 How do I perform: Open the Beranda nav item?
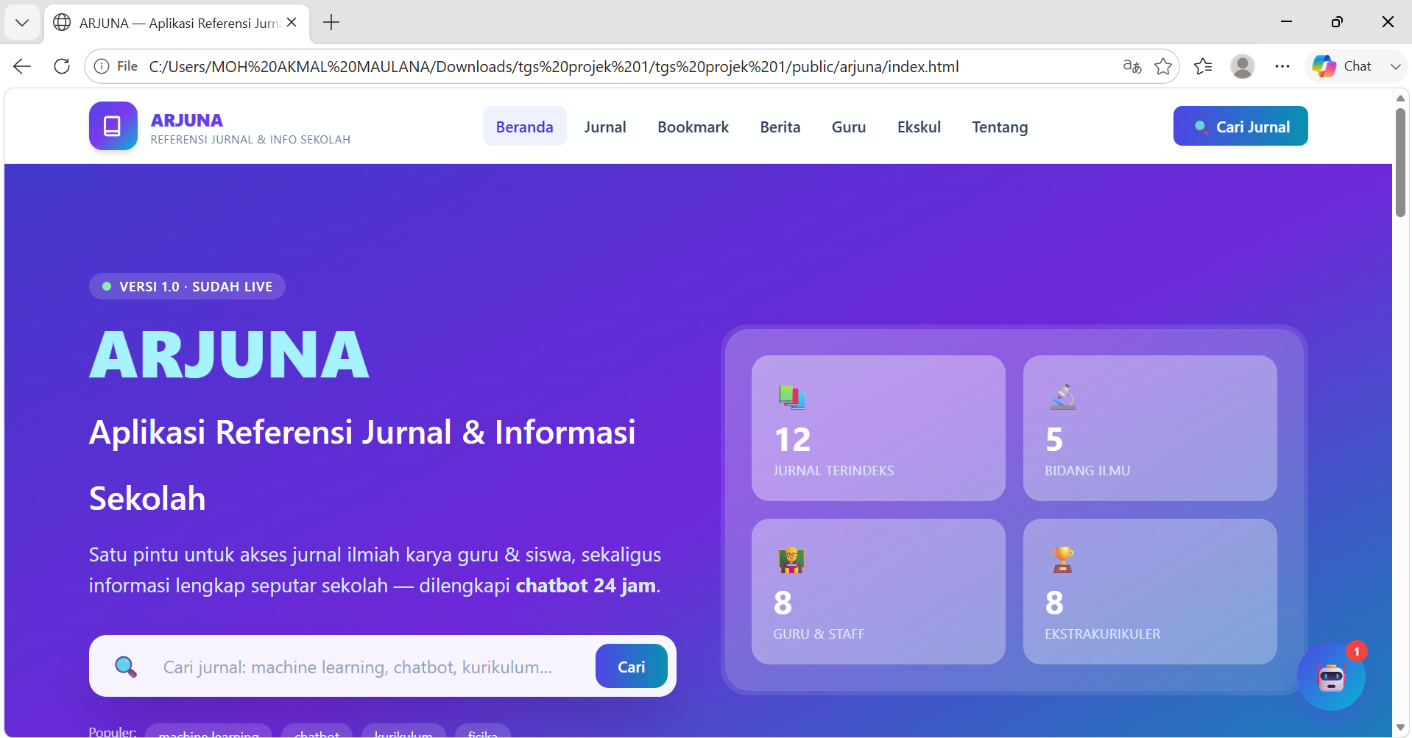coord(524,127)
